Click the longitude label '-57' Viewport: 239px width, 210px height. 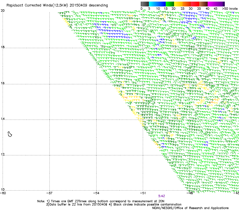coord(49,193)
